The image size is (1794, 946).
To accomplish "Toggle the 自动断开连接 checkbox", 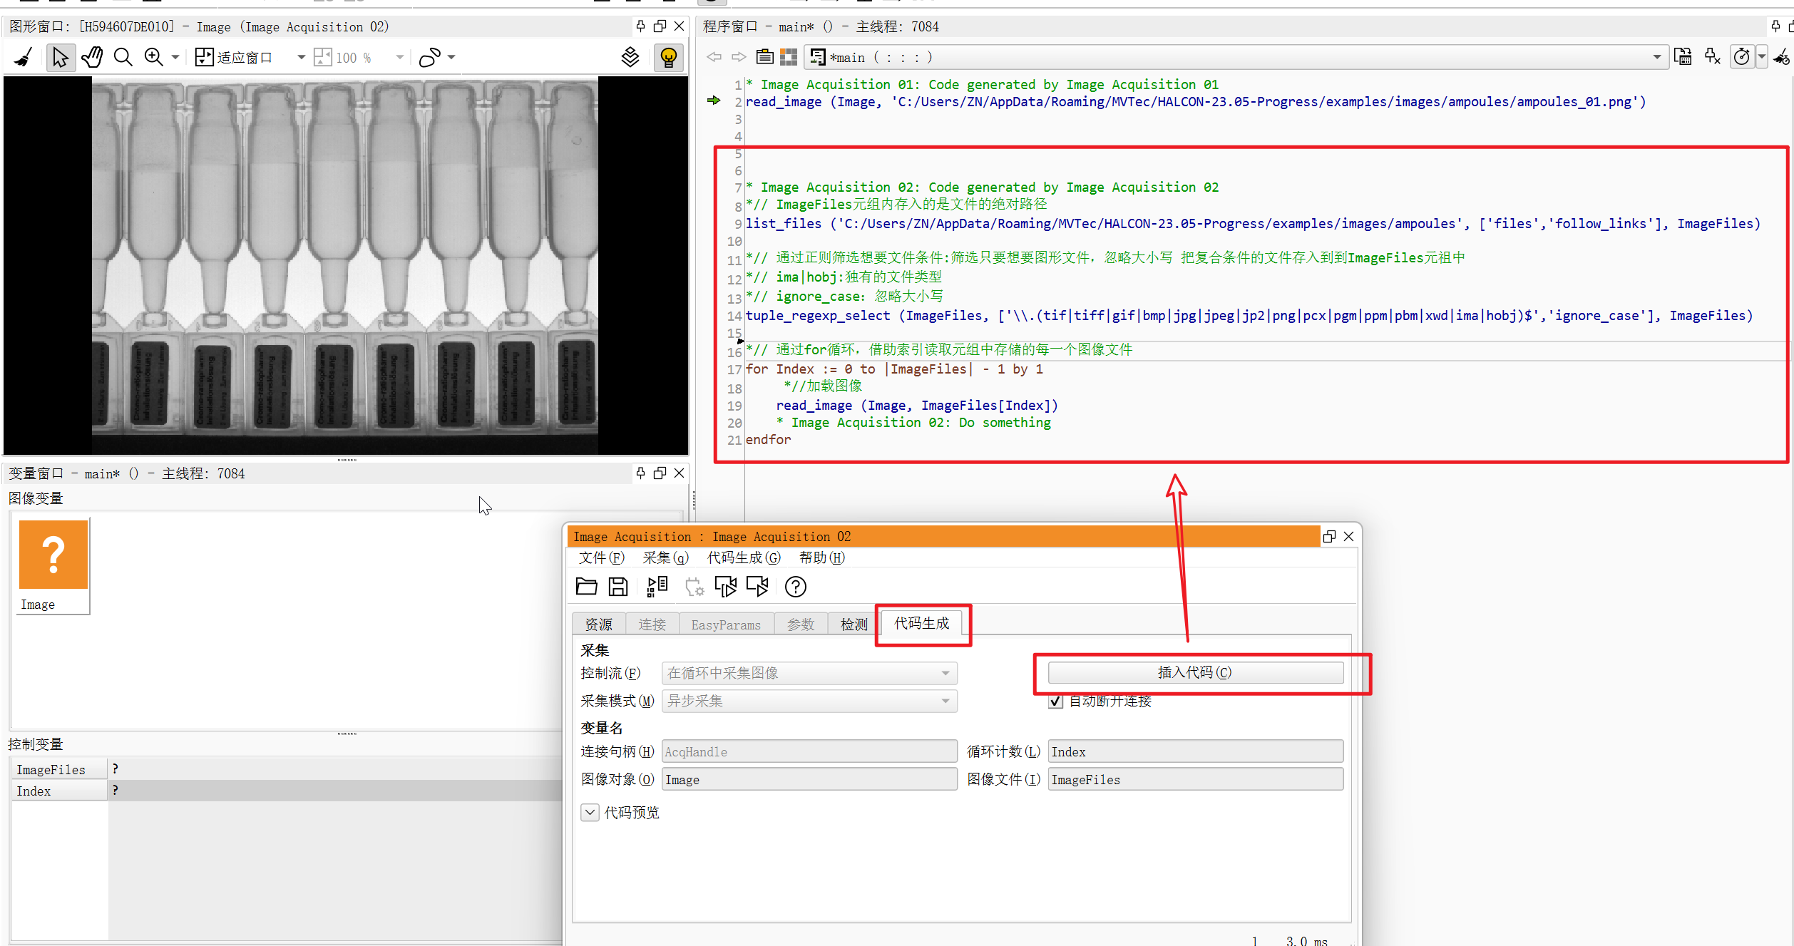I will tap(1056, 701).
